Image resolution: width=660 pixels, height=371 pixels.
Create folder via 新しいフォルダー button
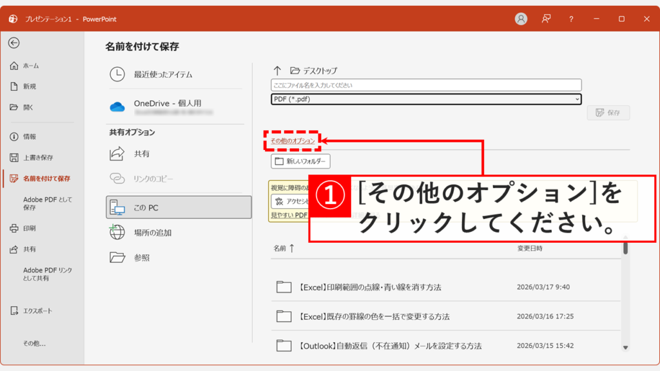coord(300,161)
